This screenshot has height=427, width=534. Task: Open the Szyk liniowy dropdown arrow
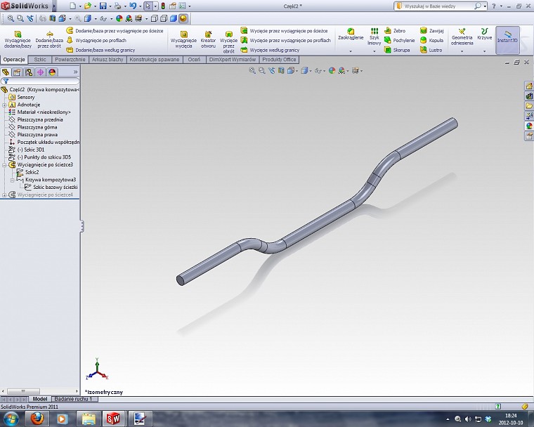click(375, 51)
